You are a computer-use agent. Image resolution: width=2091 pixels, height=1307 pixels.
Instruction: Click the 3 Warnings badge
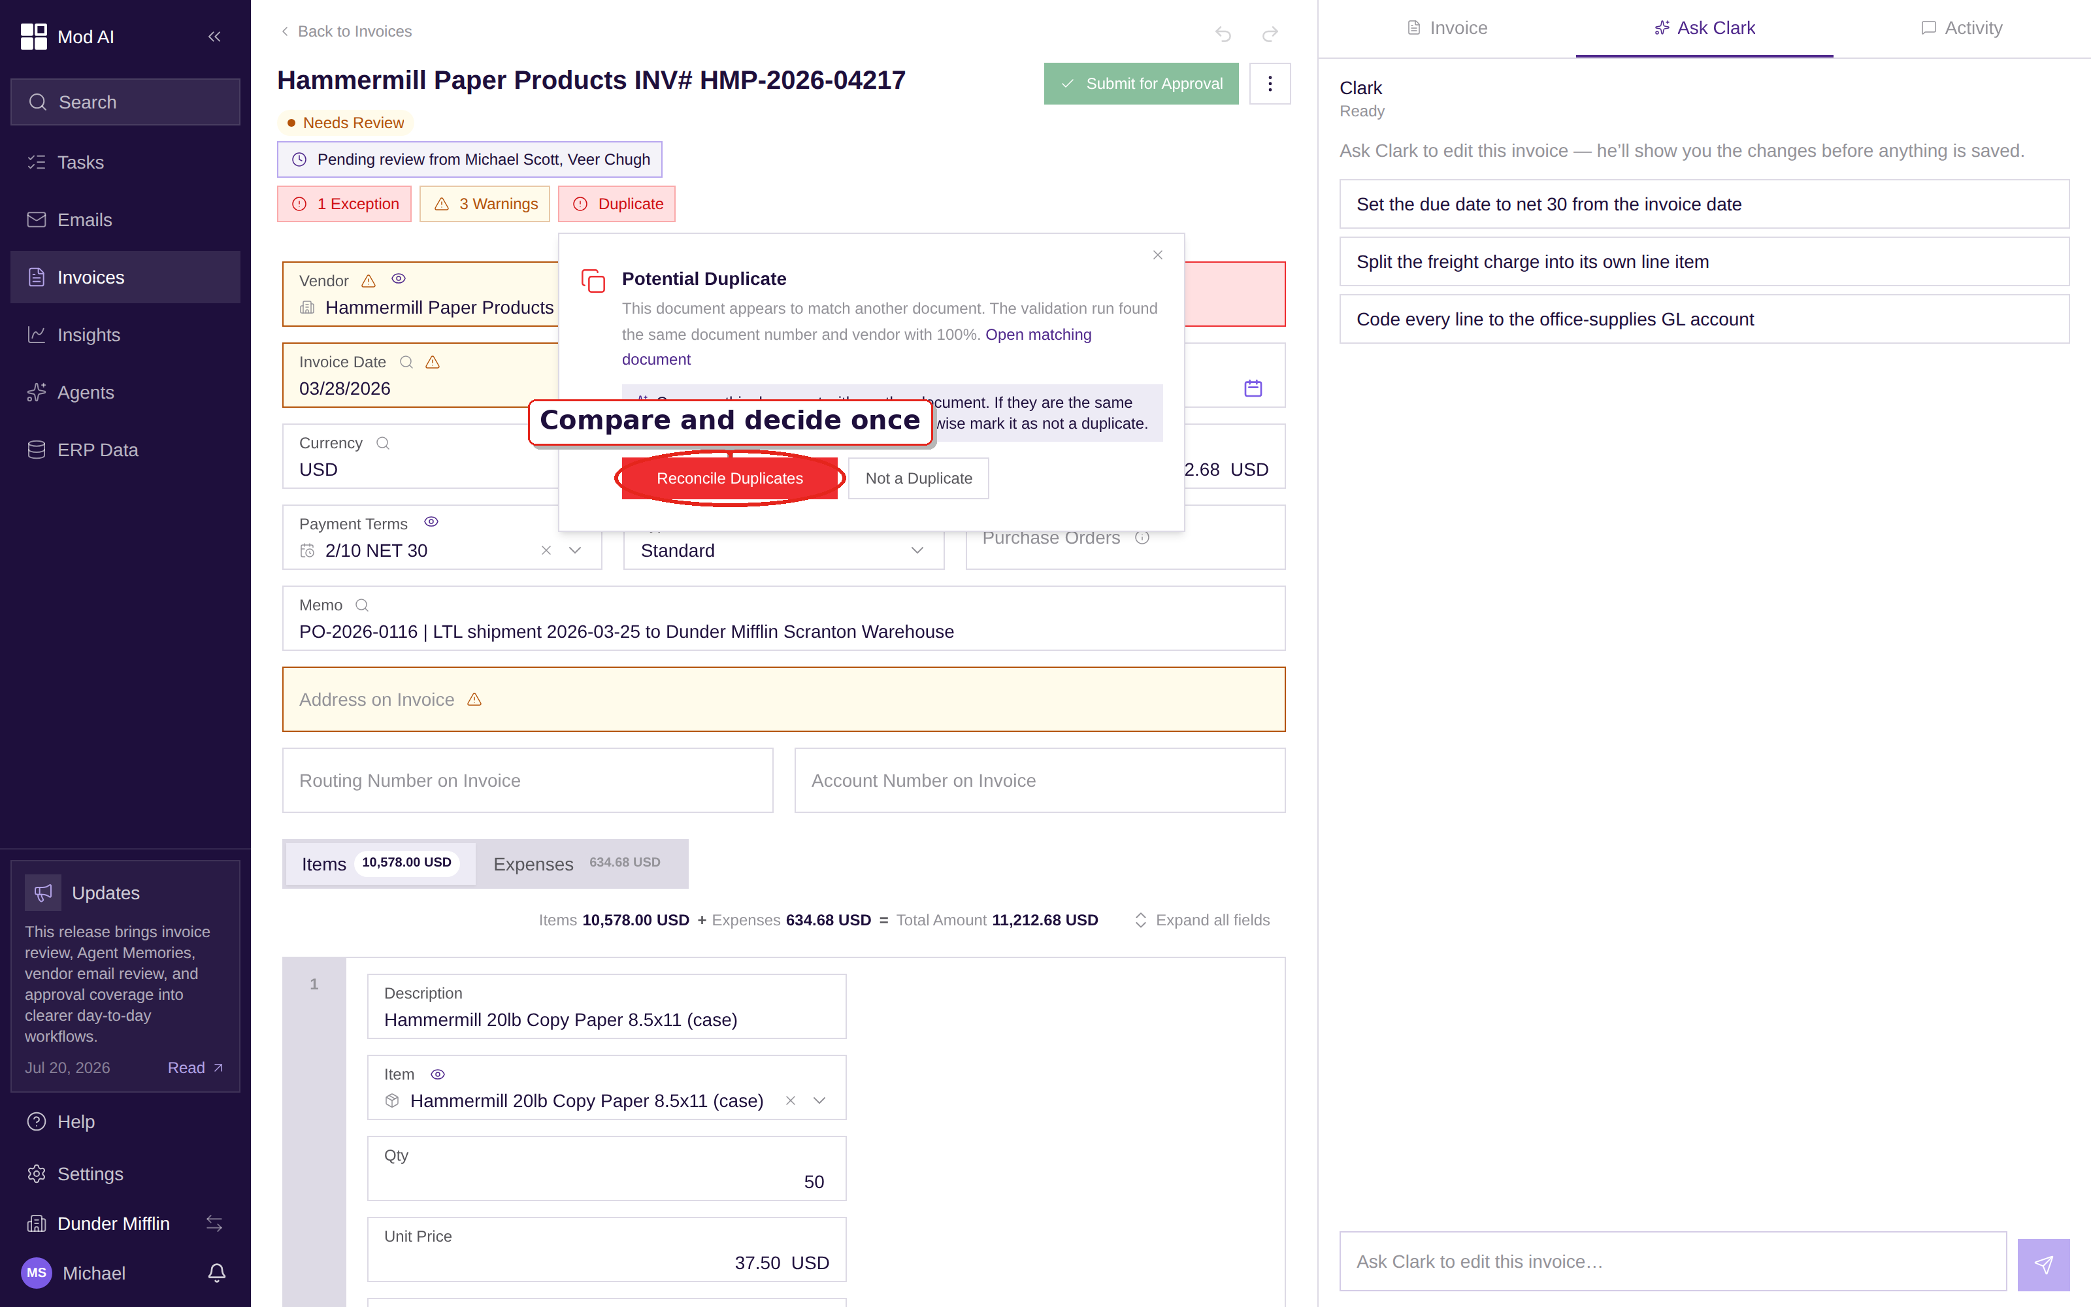485,204
